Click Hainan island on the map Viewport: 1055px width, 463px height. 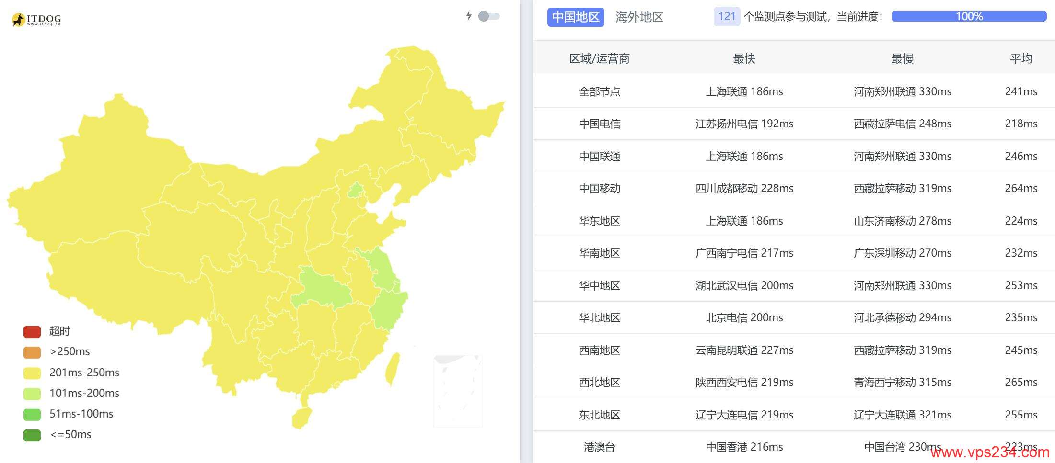click(x=301, y=418)
